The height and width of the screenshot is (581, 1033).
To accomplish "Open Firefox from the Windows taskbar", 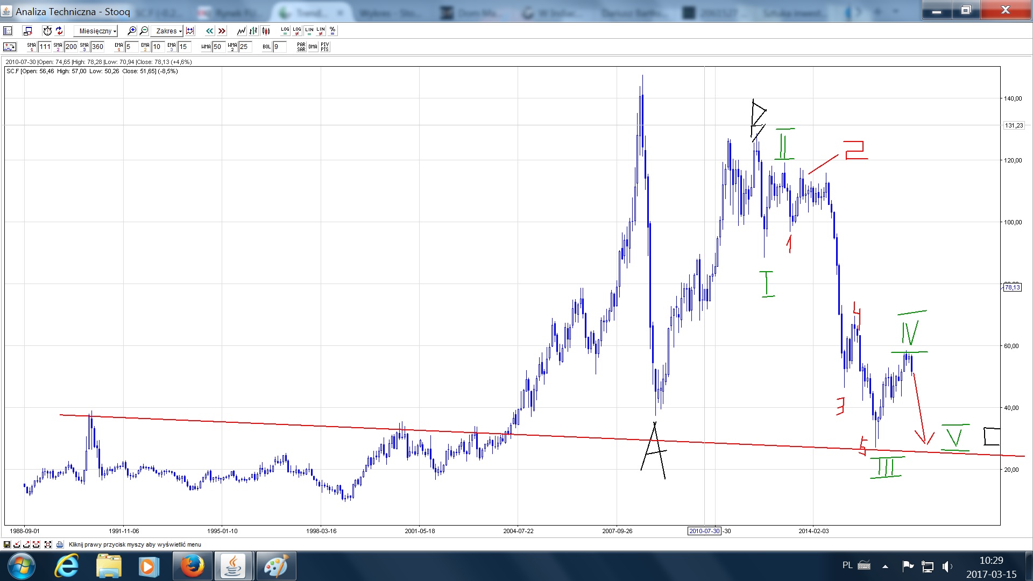I will [192, 566].
